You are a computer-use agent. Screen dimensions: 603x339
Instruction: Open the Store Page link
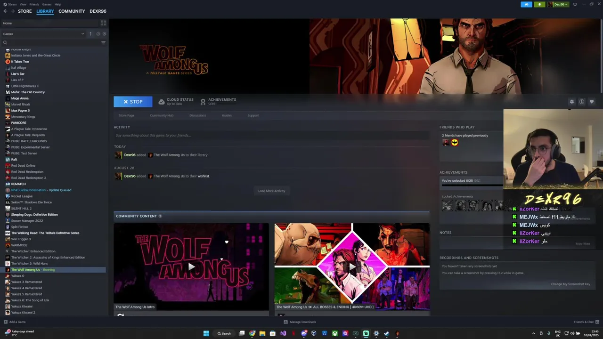coord(126,115)
